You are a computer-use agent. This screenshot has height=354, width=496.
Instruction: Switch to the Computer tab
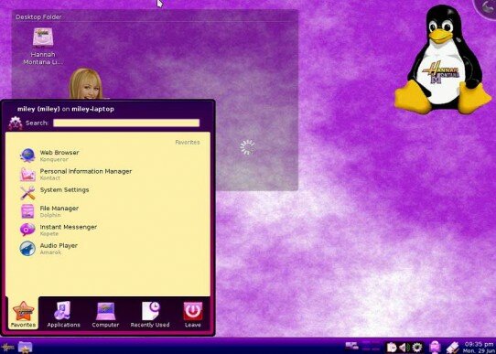click(105, 315)
